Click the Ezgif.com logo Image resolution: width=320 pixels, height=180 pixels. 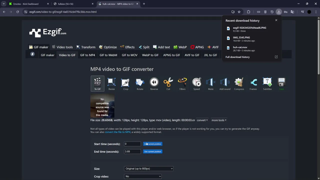coord(48,32)
